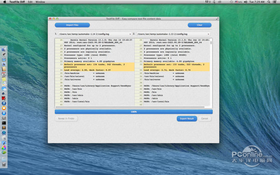
Task: Expand file 2 path dropdown automake-1.13
Action: point(173,34)
